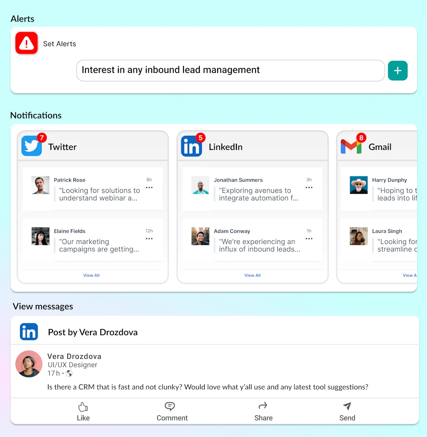Click the thumbs-up Like icon
This screenshot has height=437, width=427.
pyautogui.click(x=83, y=406)
